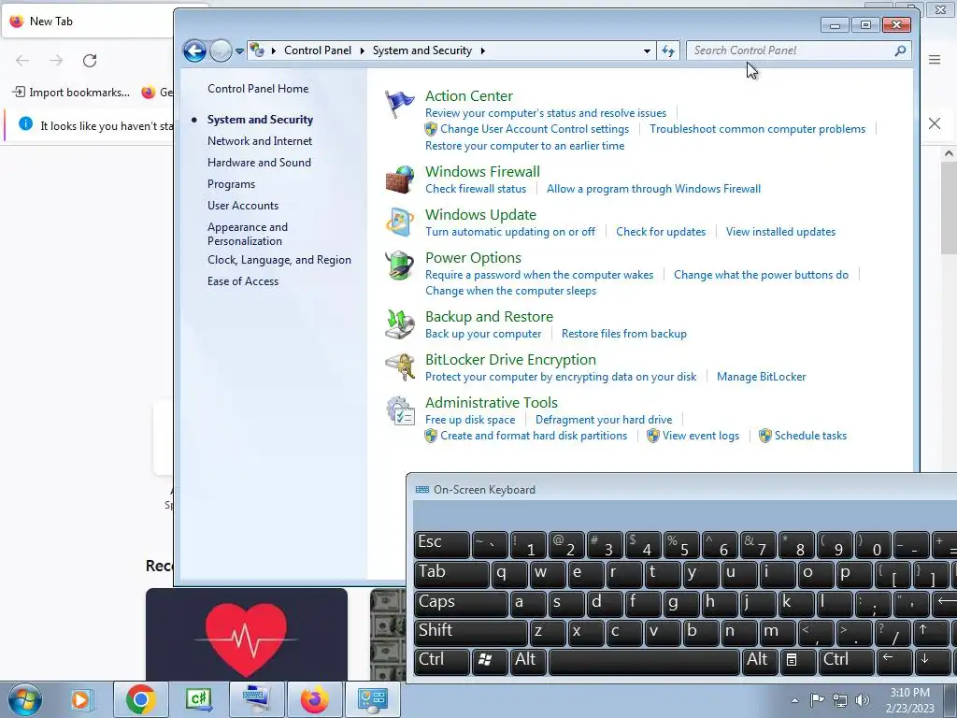
Task: Click Check firewall status link
Action: 476,189
